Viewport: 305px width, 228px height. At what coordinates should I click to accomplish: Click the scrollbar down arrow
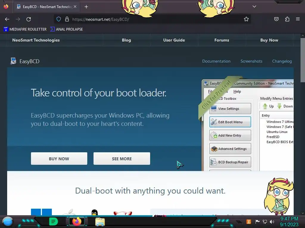click(x=303, y=213)
